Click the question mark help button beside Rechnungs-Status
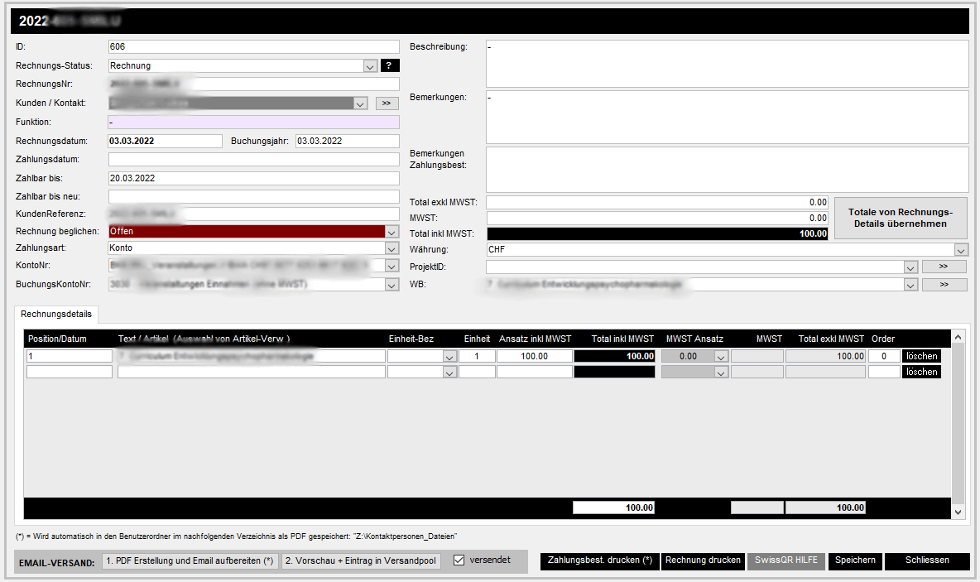The image size is (980, 582). [x=390, y=65]
